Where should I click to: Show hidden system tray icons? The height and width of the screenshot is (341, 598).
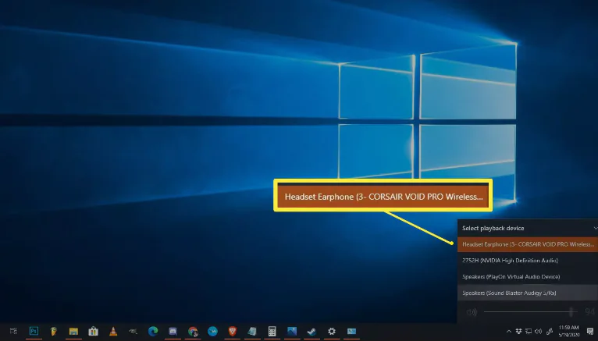pyautogui.click(x=510, y=332)
